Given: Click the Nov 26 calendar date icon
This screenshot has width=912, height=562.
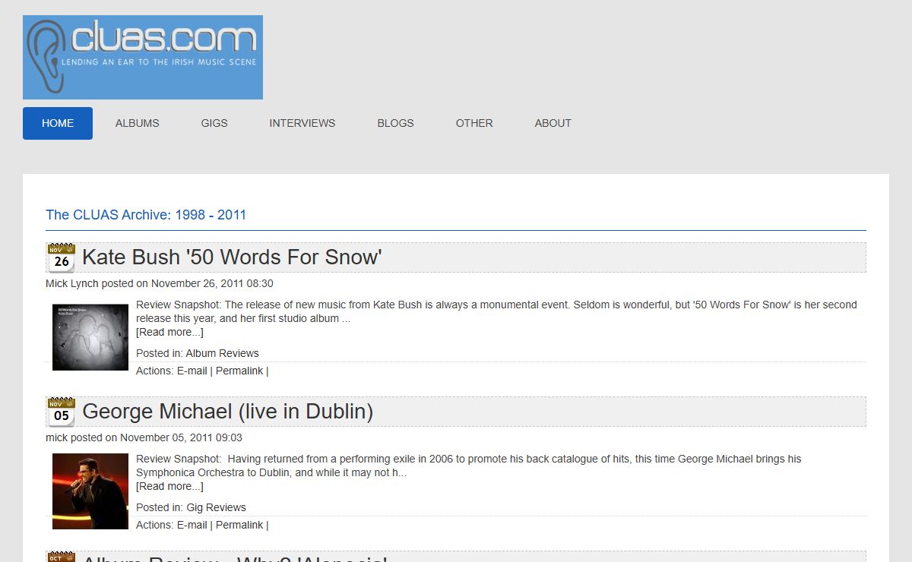Looking at the screenshot, I should tap(61, 257).
